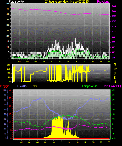Click the Solar legend label
The width and height of the screenshot is (122, 146).
(x=34, y=86)
